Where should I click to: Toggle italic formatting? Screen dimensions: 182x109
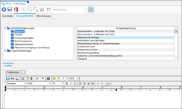pos(71,84)
